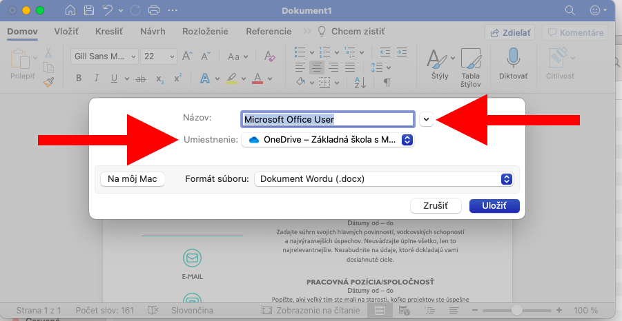Expand the save dialog with chevron button
The height and width of the screenshot is (321, 622).
pyautogui.click(x=426, y=119)
